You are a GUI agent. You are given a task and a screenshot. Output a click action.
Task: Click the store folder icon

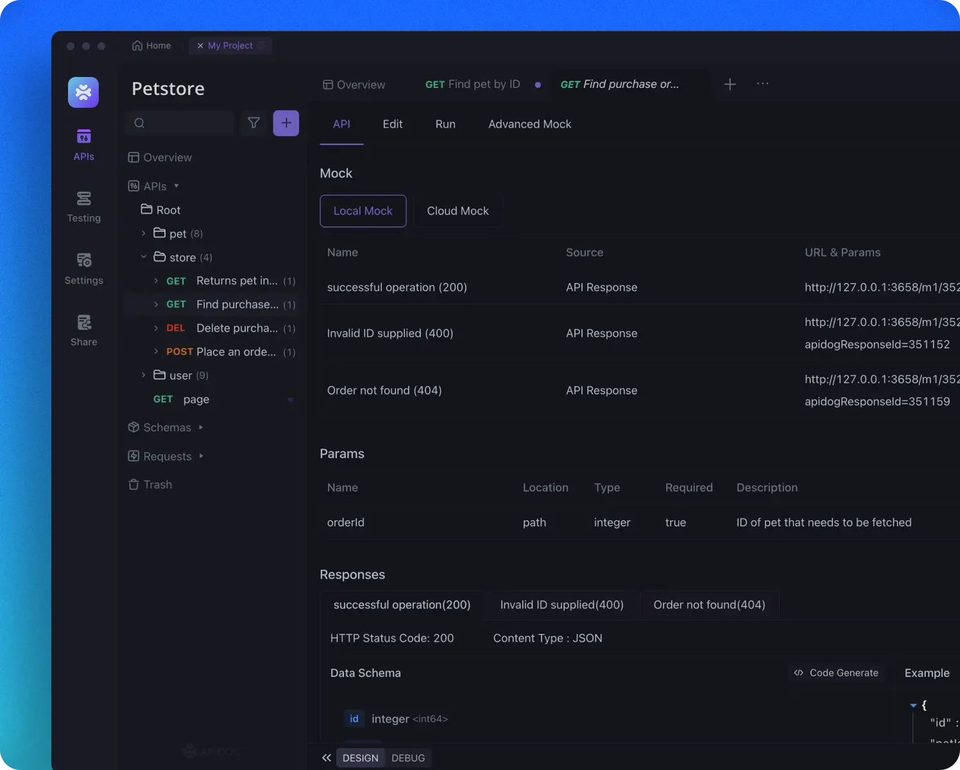click(x=159, y=257)
